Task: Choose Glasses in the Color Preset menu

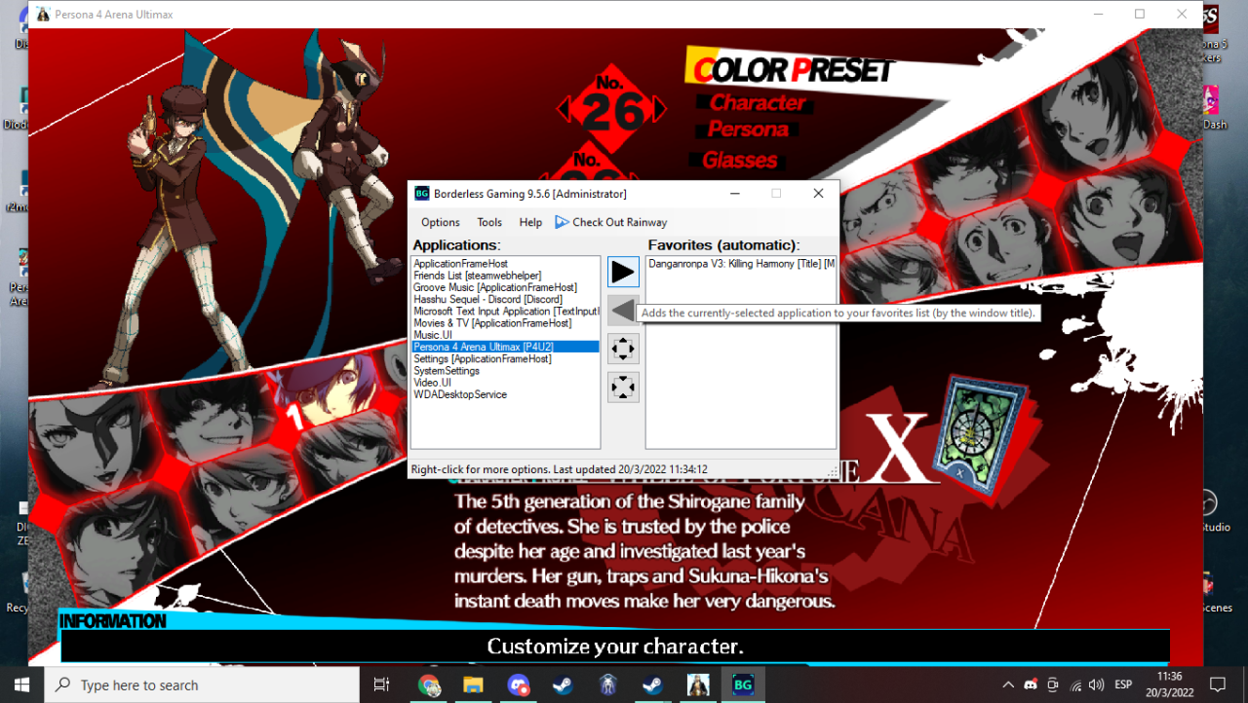Action: (x=739, y=160)
